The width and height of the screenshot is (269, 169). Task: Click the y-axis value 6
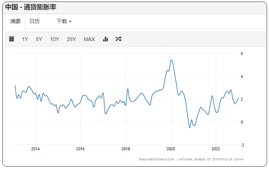(242, 54)
